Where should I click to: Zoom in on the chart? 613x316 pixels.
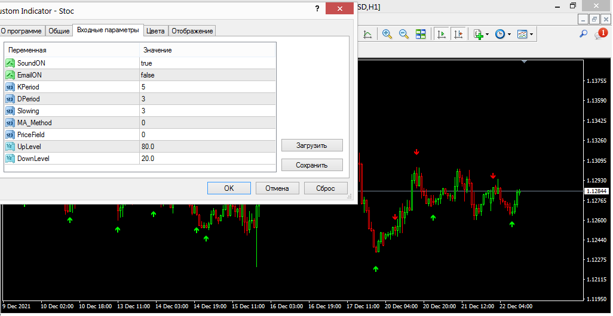coord(387,35)
